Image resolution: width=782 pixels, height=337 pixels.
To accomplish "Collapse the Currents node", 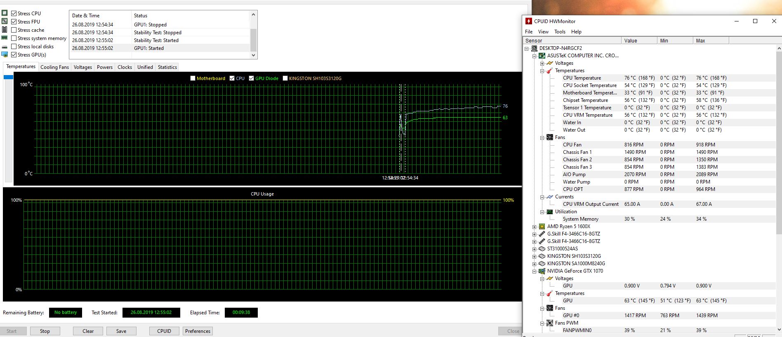I will pos(542,197).
